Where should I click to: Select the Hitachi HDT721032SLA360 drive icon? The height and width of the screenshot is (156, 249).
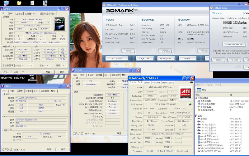pyautogui.click(x=199, y=145)
